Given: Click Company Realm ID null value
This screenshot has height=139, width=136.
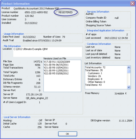Looking at the screenshot, I should click(117, 18).
